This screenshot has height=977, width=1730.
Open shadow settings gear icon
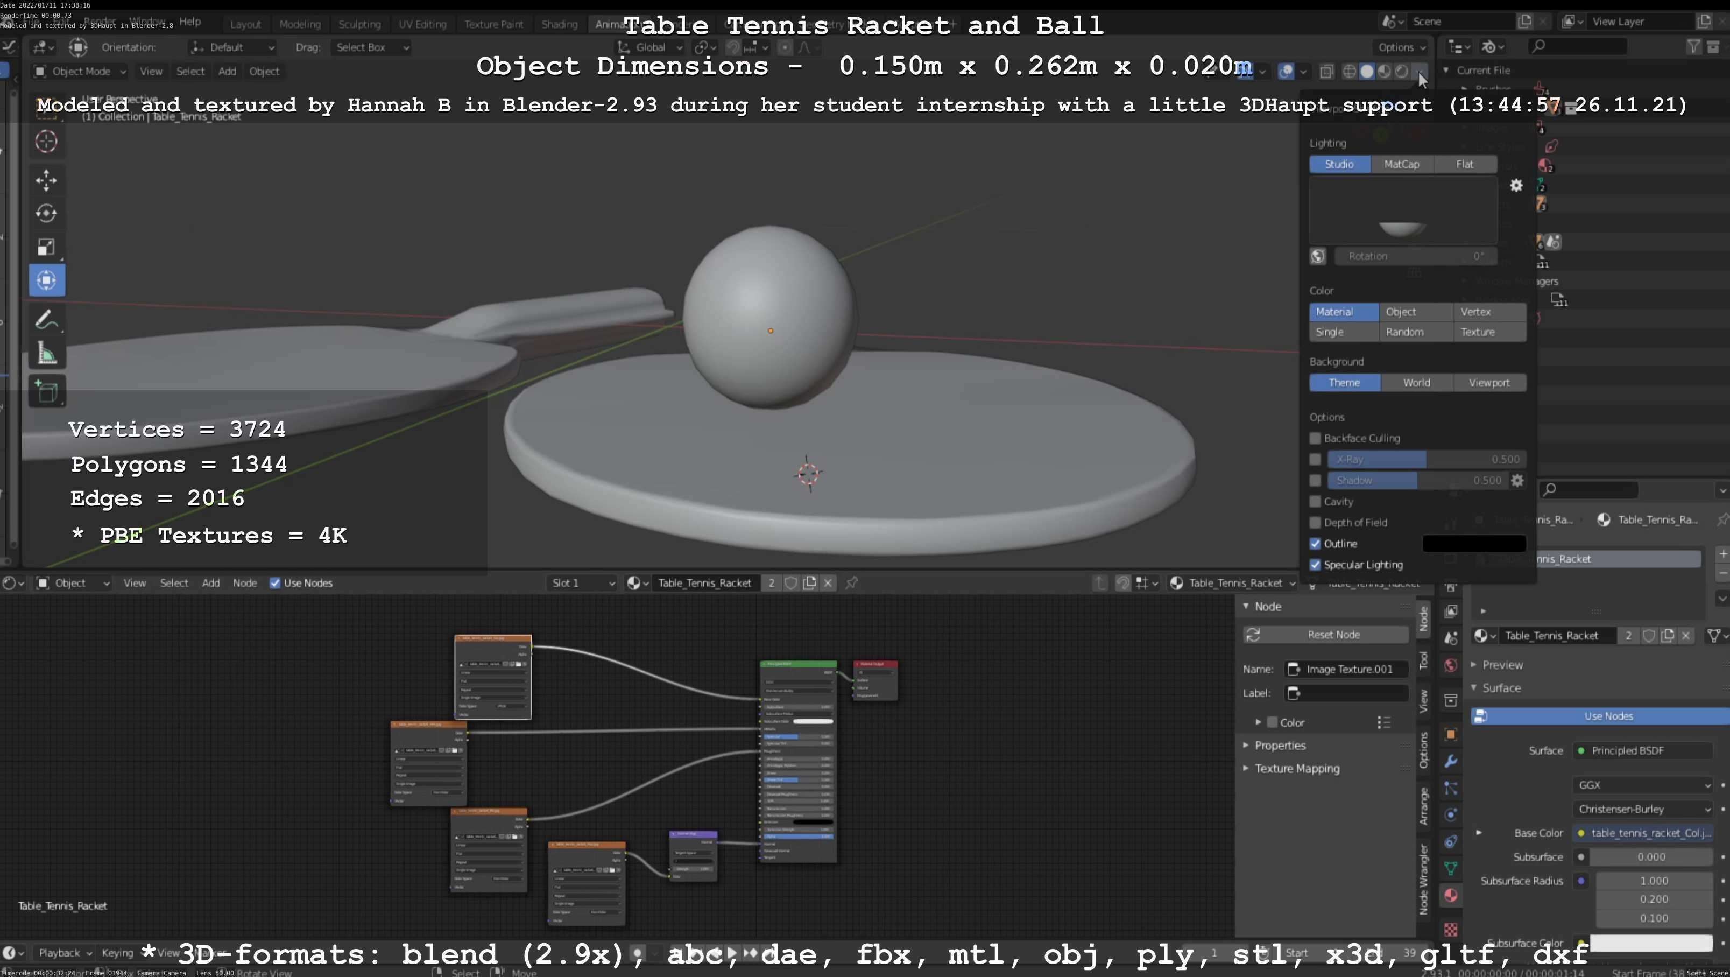coord(1517,481)
